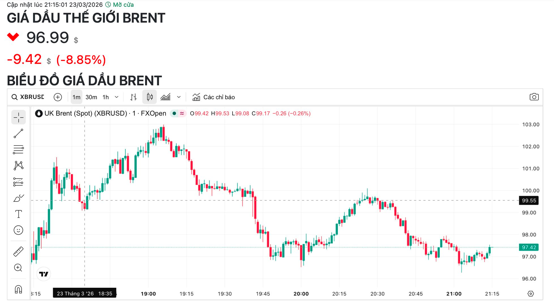This screenshot has height=303, width=554.
Task: Open the forecasting and measurement tools
Action: pyautogui.click(x=18, y=182)
